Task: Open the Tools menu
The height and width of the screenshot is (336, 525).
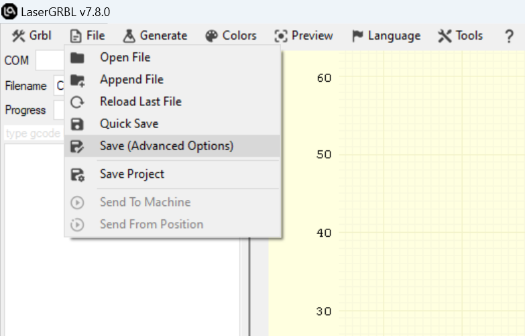Action: [460, 36]
